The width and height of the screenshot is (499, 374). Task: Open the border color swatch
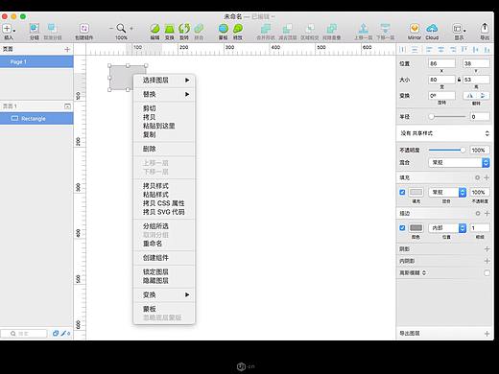click(416, 228)
